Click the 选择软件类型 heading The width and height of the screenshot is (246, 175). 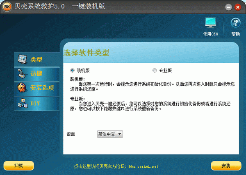pos(86,53)
